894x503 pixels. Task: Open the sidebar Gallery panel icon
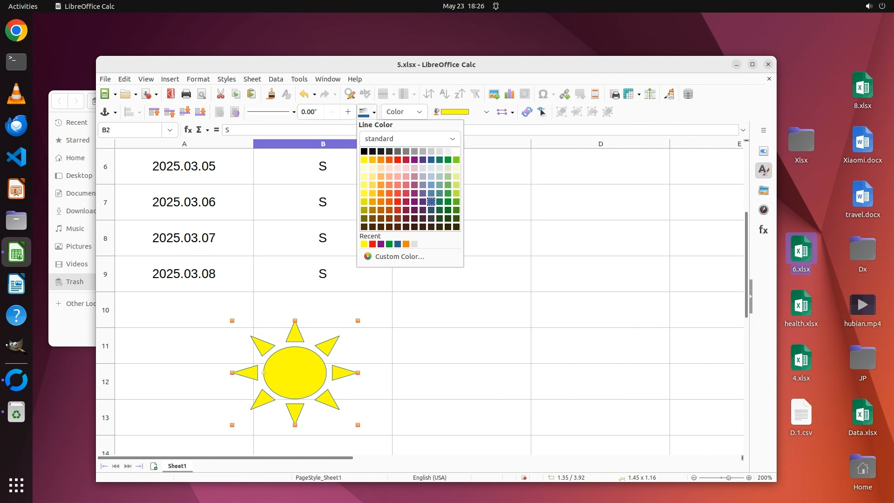[764, 190]
